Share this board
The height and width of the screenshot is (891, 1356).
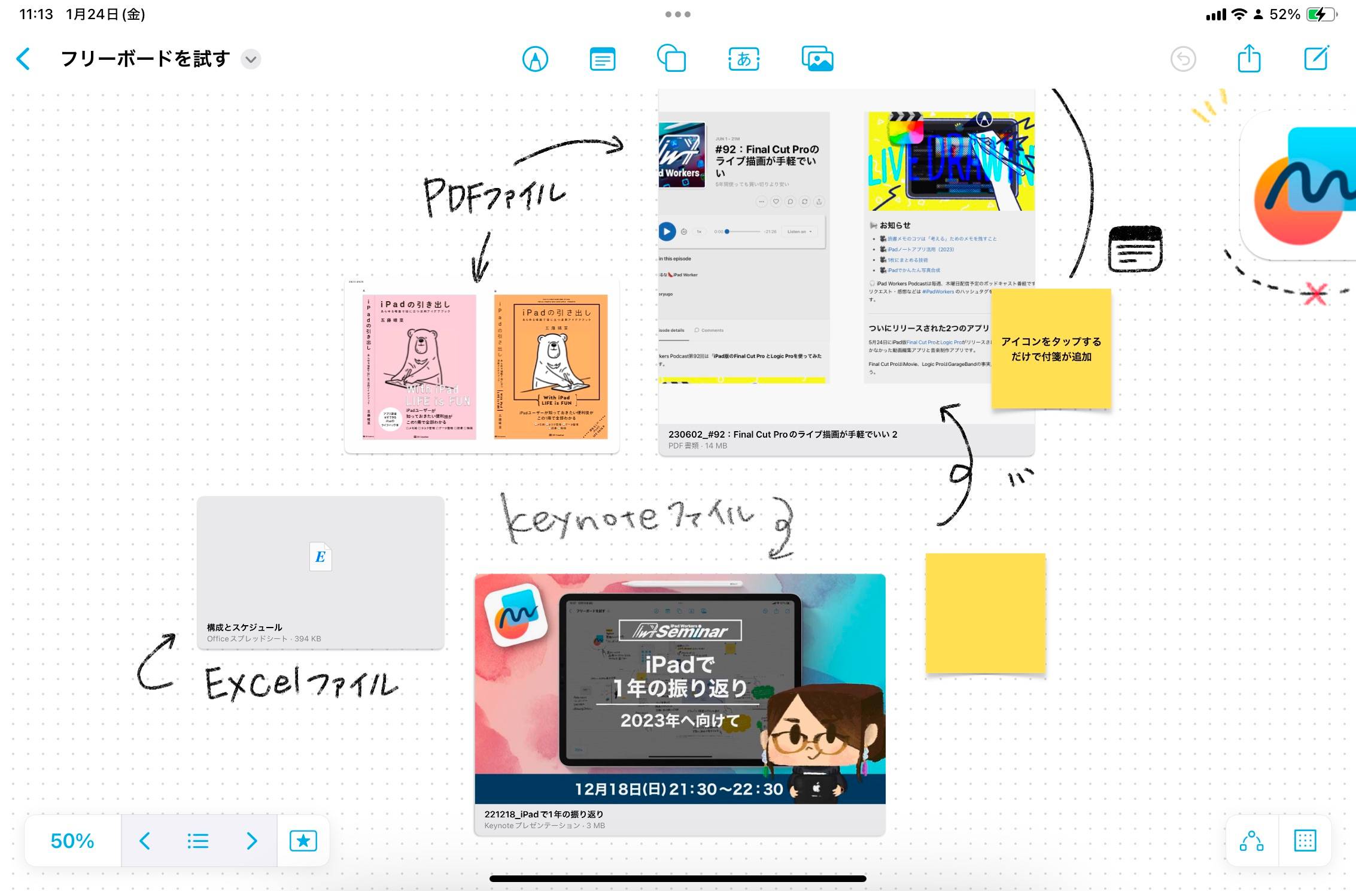[1249, 58]
